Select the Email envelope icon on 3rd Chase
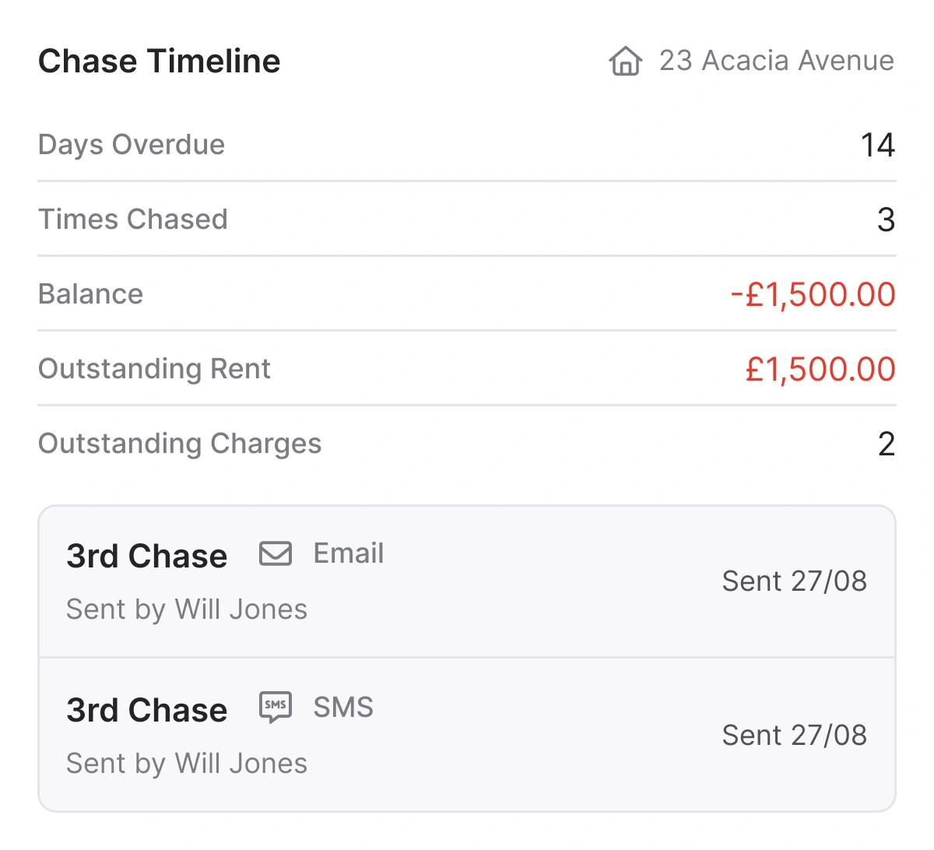934x850 pixels. tap(276, 553)
